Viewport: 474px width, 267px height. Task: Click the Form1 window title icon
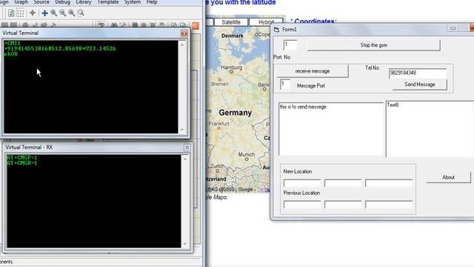coord(276,30)
